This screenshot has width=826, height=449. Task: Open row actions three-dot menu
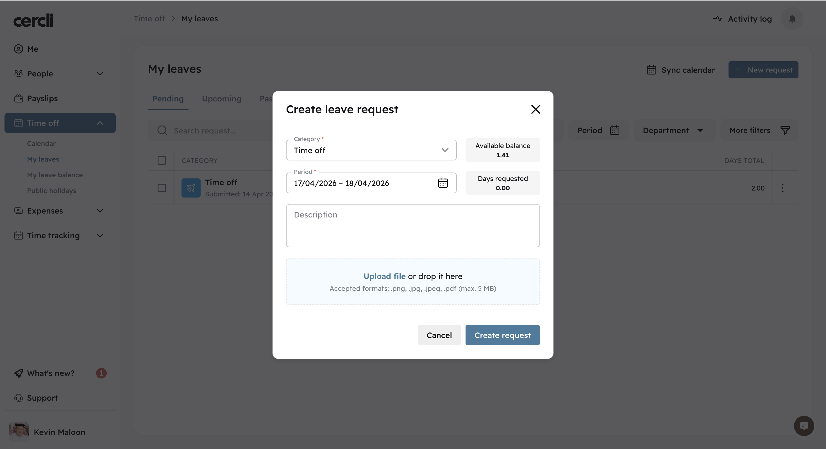[782, 188]
